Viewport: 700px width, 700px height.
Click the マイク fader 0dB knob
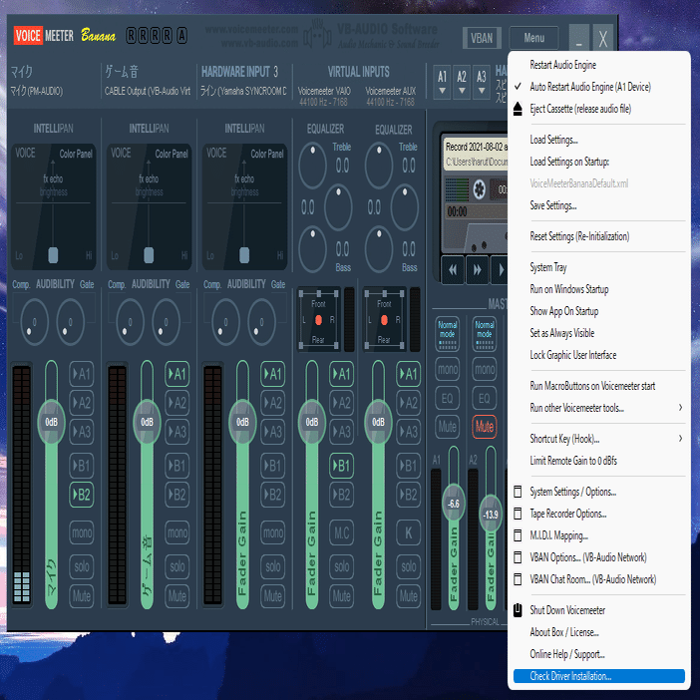[51, 422]
